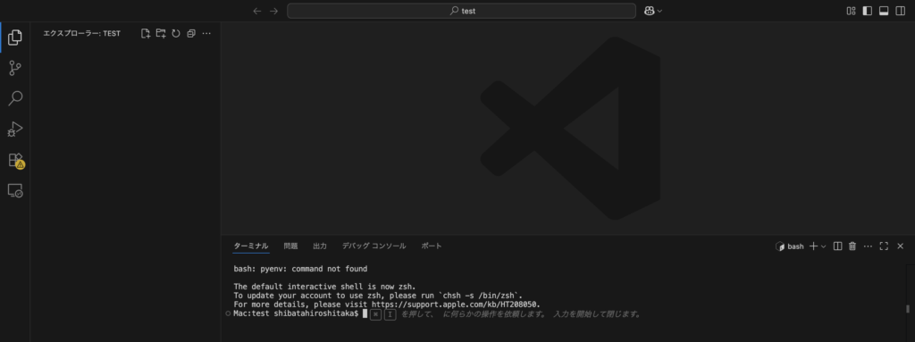This screenshot has width=915, height=342.
Task: Open the Remote Explorer view
Action: point(15,190)
